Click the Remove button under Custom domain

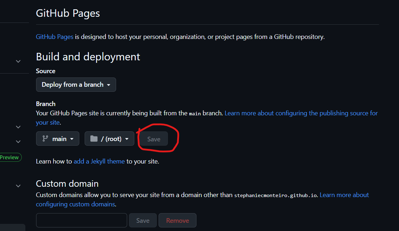[177, 220]
